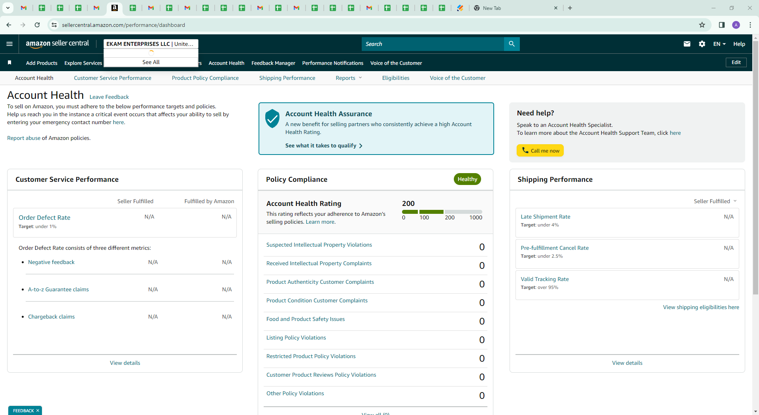Click View details in Shipping Performance card

(x=627, y=363)
